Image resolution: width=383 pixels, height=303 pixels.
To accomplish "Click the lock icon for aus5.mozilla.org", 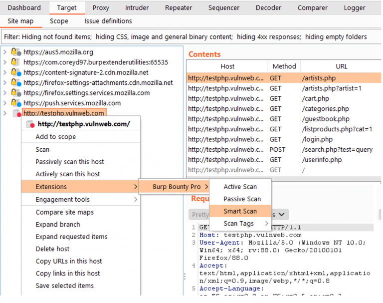I will coord(16,52).
